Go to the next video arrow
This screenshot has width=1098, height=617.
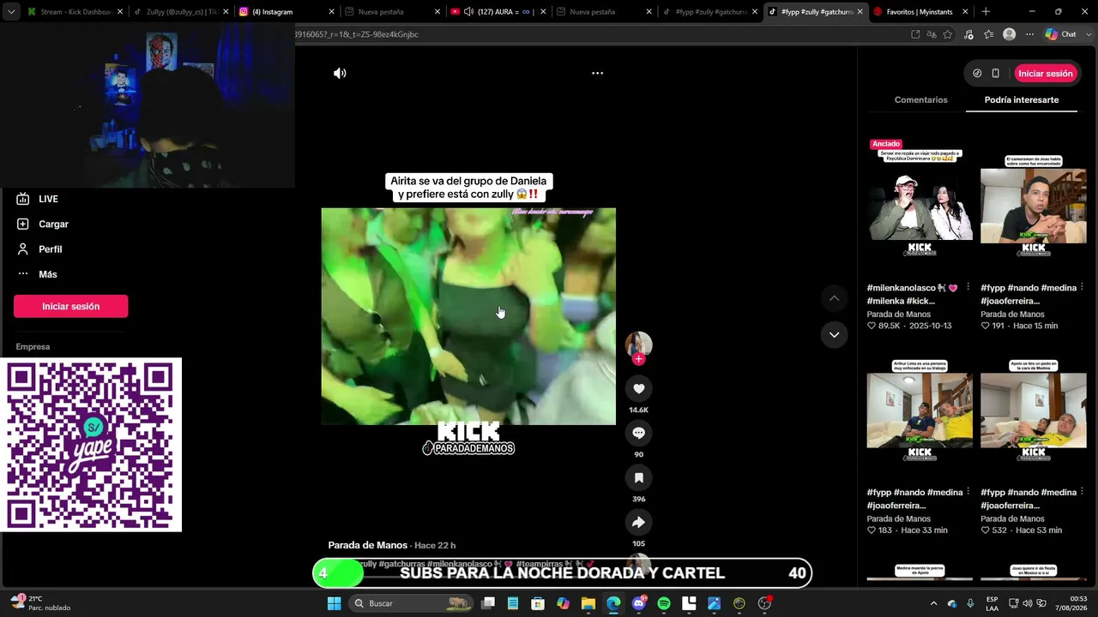pos(834,335)
